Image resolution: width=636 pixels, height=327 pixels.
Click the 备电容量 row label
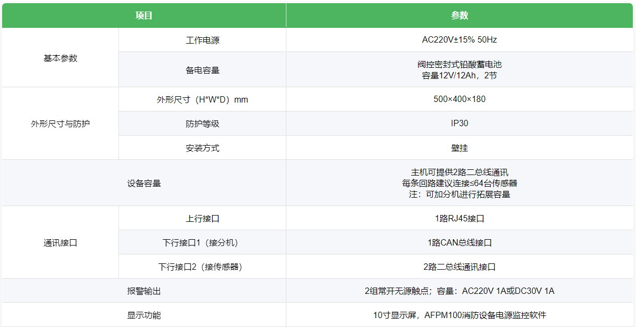203,70
